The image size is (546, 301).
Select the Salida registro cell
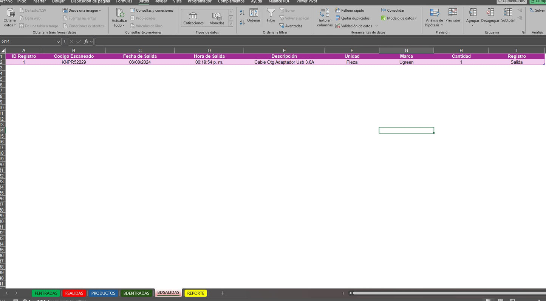click(x=517, y=62)
